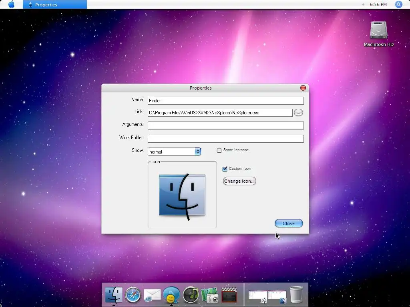The height and width of the screenshot is (307, 410).
Task: Click the Properties taskbar entry
Action: pyautogui.click(x=54, y=4)
